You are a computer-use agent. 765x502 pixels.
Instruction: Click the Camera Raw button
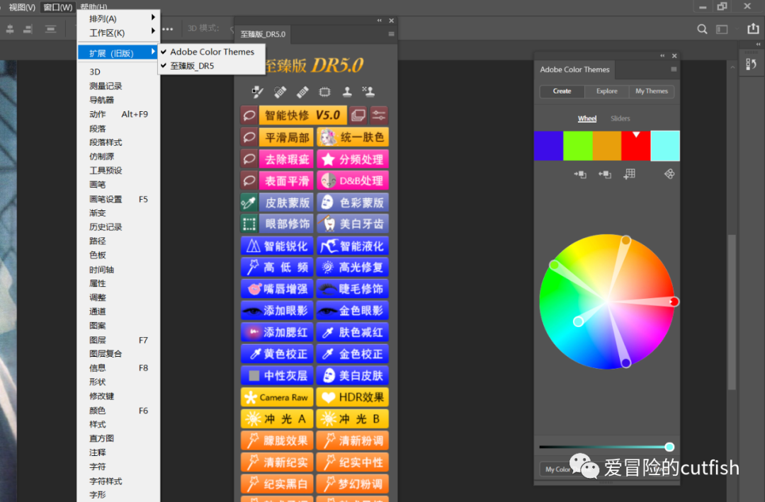[x=277, y=398]
